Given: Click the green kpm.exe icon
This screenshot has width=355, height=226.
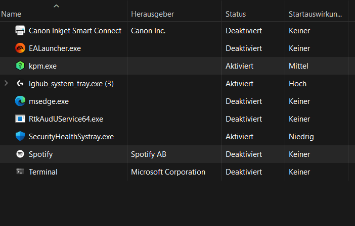Looking at the screenshot, I should [20, 66].
